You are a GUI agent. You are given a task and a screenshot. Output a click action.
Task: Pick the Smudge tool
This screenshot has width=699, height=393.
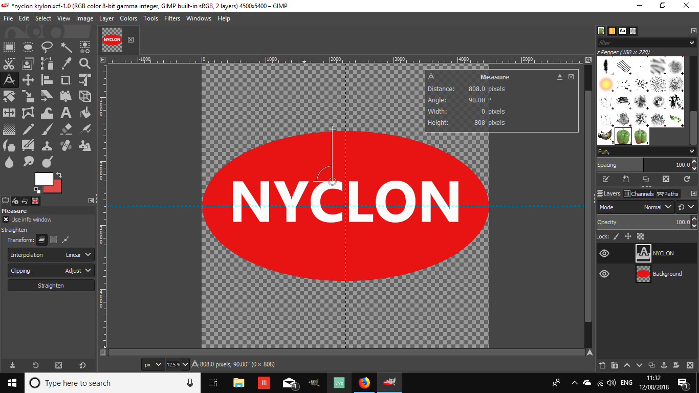(28, 162)
